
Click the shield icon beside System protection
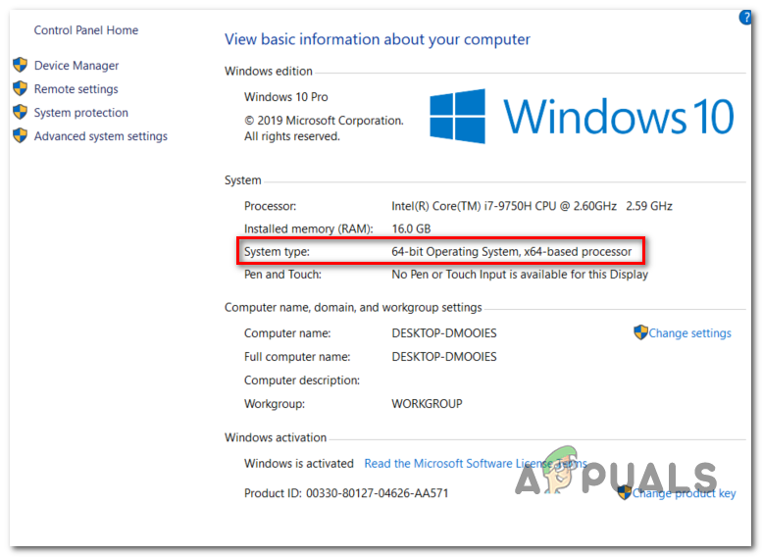(x=21, y=112)
